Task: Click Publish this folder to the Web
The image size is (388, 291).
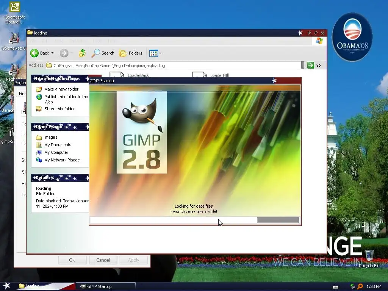Action: (66, 99)
